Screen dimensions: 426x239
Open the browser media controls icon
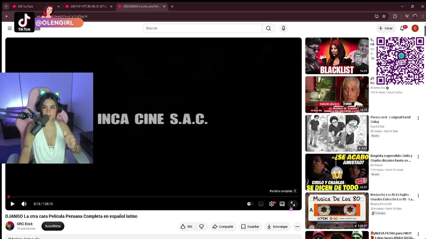click(407, 16)
